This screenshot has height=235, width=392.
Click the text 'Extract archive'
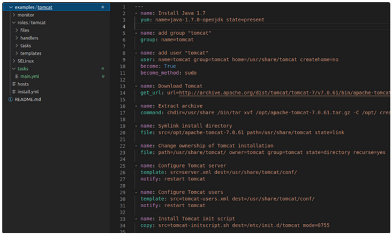[180, 106]
